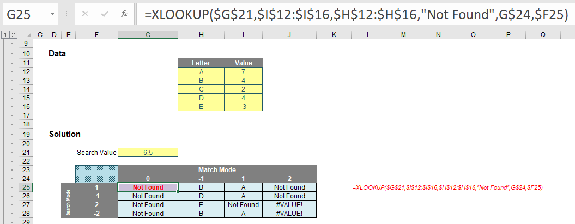Viewport: 575px width, 224px height.
Task: Select column I header
Action: 243,34
